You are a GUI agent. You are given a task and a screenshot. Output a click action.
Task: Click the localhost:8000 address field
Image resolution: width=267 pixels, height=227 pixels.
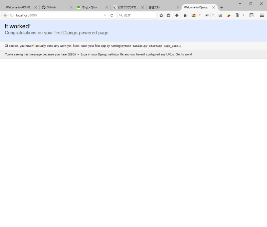pyautogui.click(x=59, y=15)
